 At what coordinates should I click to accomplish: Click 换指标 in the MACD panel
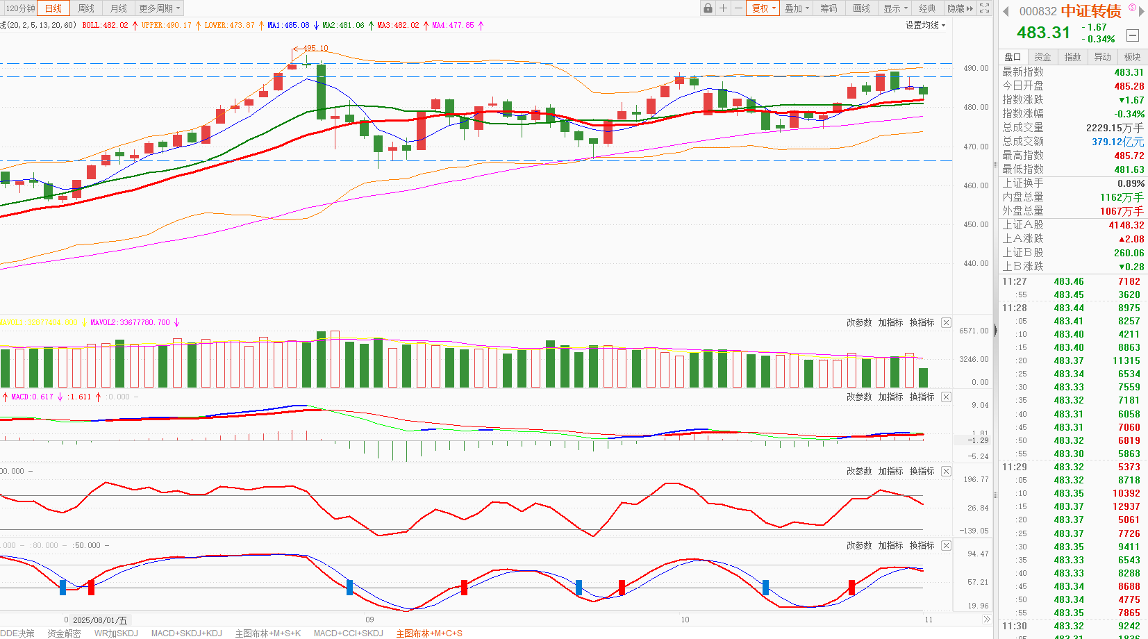[x=922, y=397]
